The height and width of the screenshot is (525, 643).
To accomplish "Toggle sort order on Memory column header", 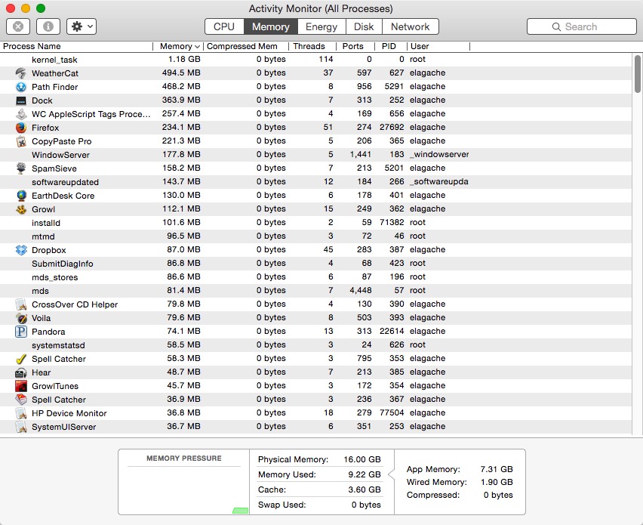I will [x=178, y=46].
